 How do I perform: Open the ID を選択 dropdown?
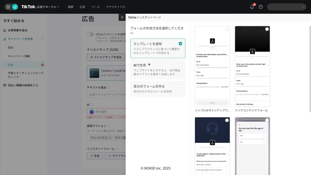[x=106, y=112]
